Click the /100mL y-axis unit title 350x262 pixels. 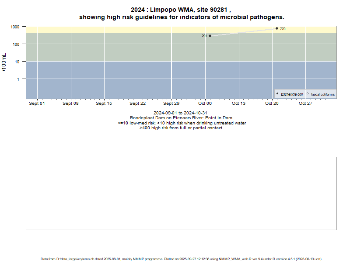coord(4,62)
